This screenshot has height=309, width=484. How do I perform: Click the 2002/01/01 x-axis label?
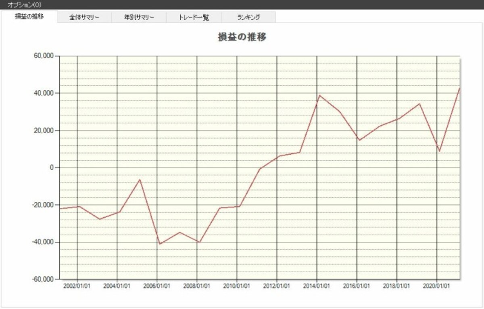pyautogui.click(x=77, y=286)
